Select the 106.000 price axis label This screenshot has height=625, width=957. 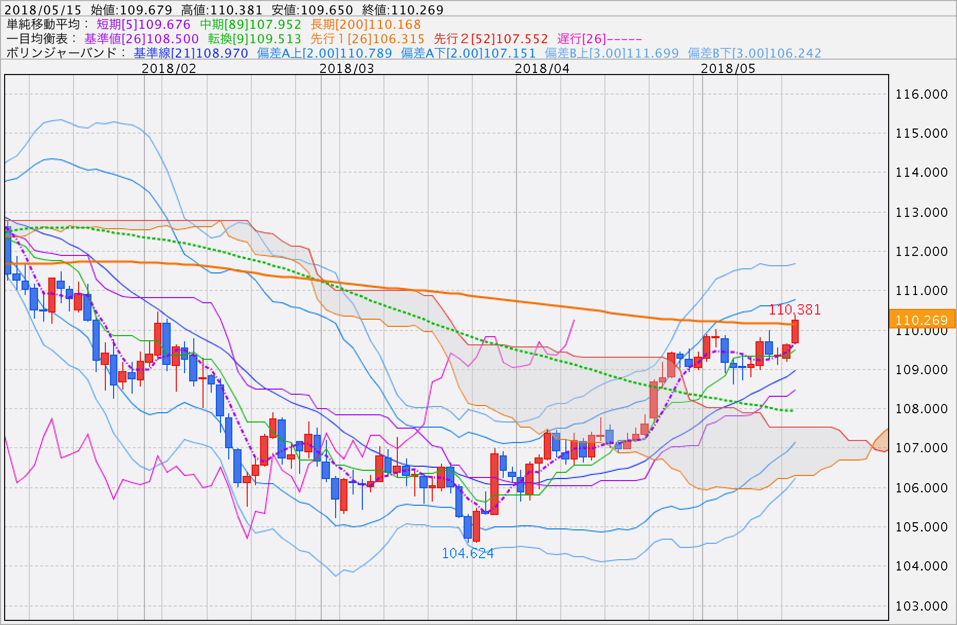click(x=922, y=488)
